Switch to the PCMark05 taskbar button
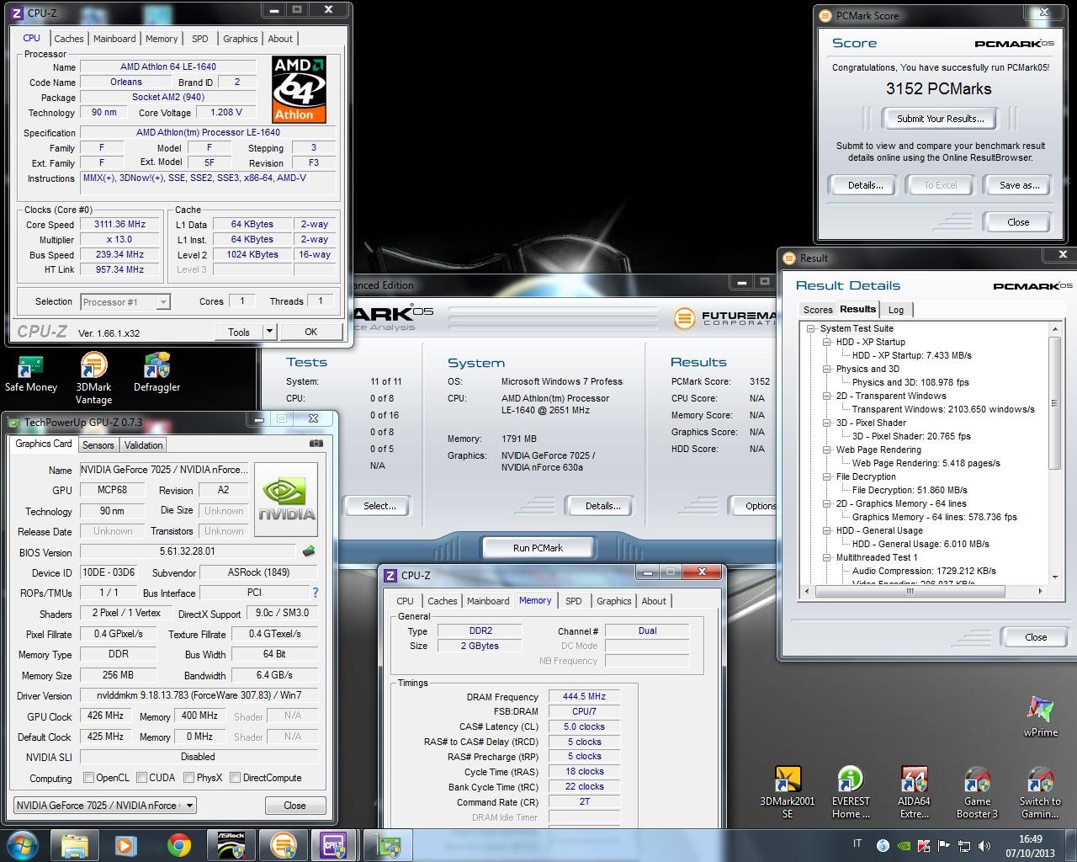This screenshot has height=862, width=1077. point(283,845)
